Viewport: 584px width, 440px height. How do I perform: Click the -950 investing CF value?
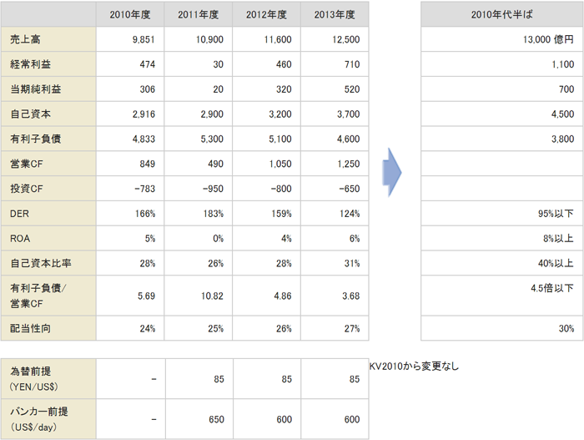point(213,189)
